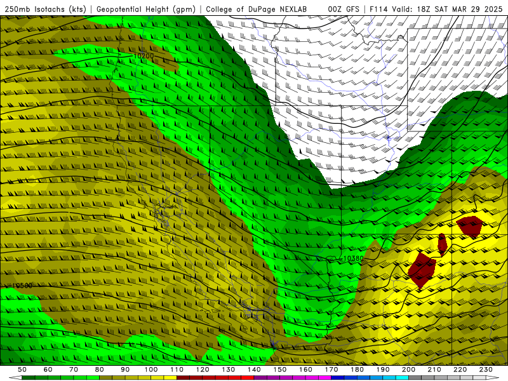The height and width of the screenshot is (381, 508).
Task: Click the 190 value on the color scale
Action: 383,370
